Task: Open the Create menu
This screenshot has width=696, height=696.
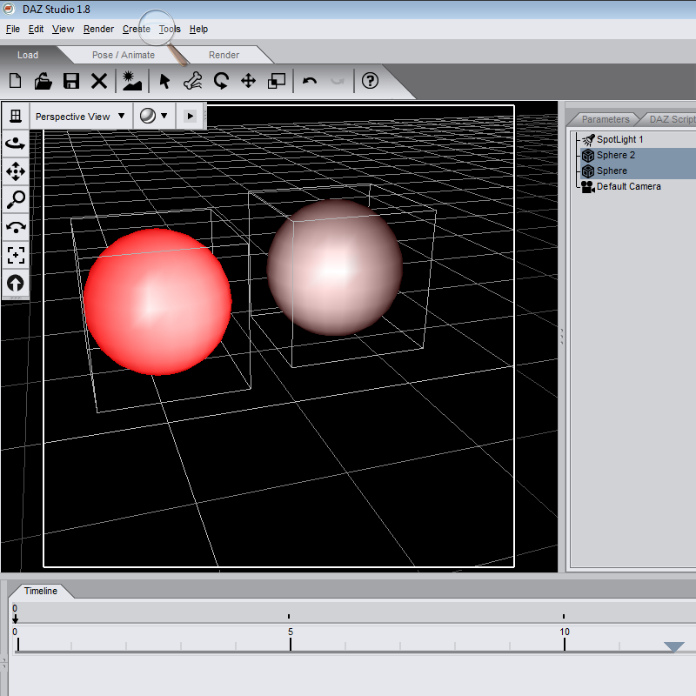Action: [137, 29]
